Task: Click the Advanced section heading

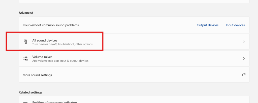Action: pos(26,13)
